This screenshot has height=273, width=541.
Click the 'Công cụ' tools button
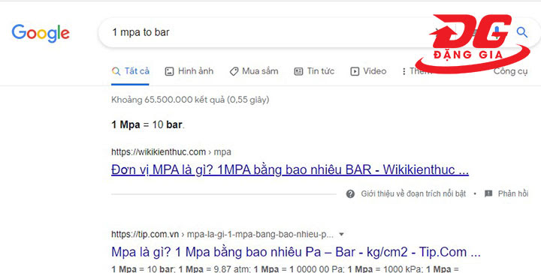tap(510, 71)
